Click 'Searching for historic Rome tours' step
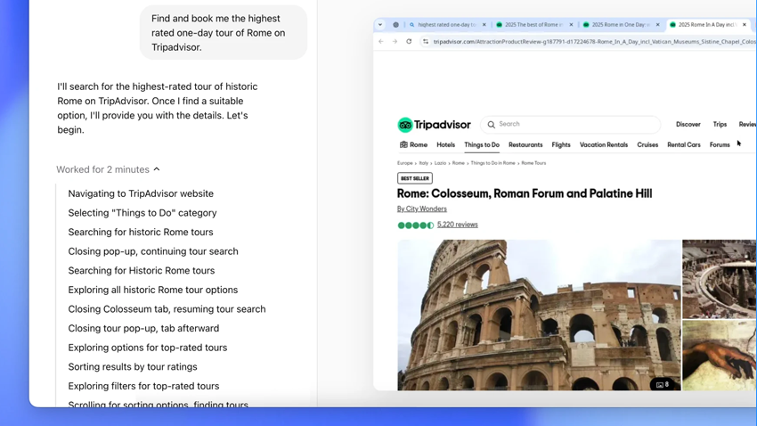 (141, 233)
